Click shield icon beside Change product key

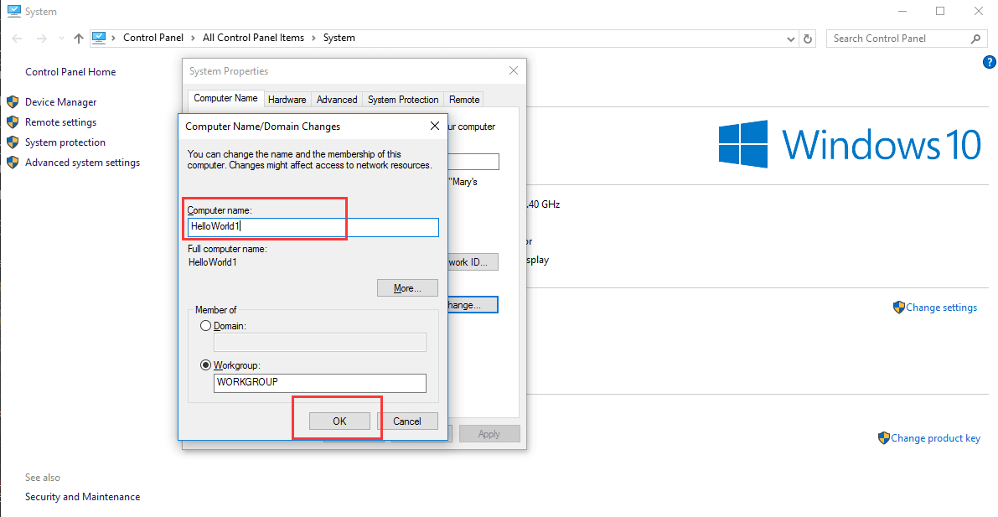coord(883,438)
